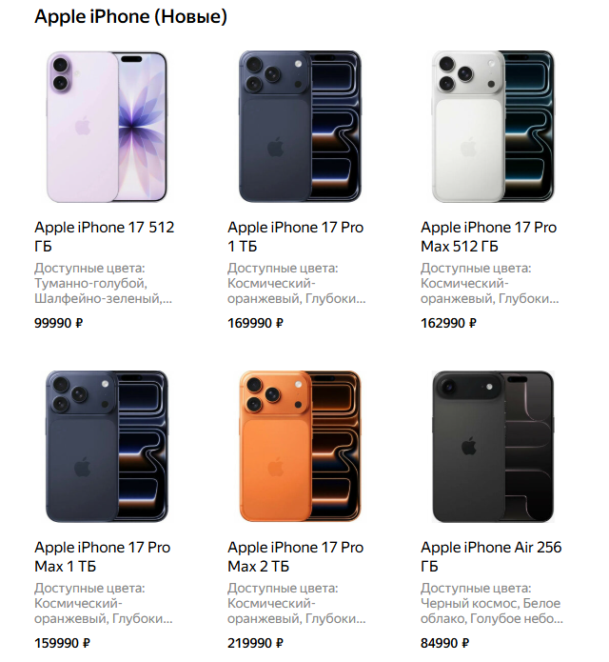Image resolution: width=609 pixels, height=662 pixels.
Task: Click the Apple iPhone 17 Pro 1 ТБ title
Action: pos(295,236)
